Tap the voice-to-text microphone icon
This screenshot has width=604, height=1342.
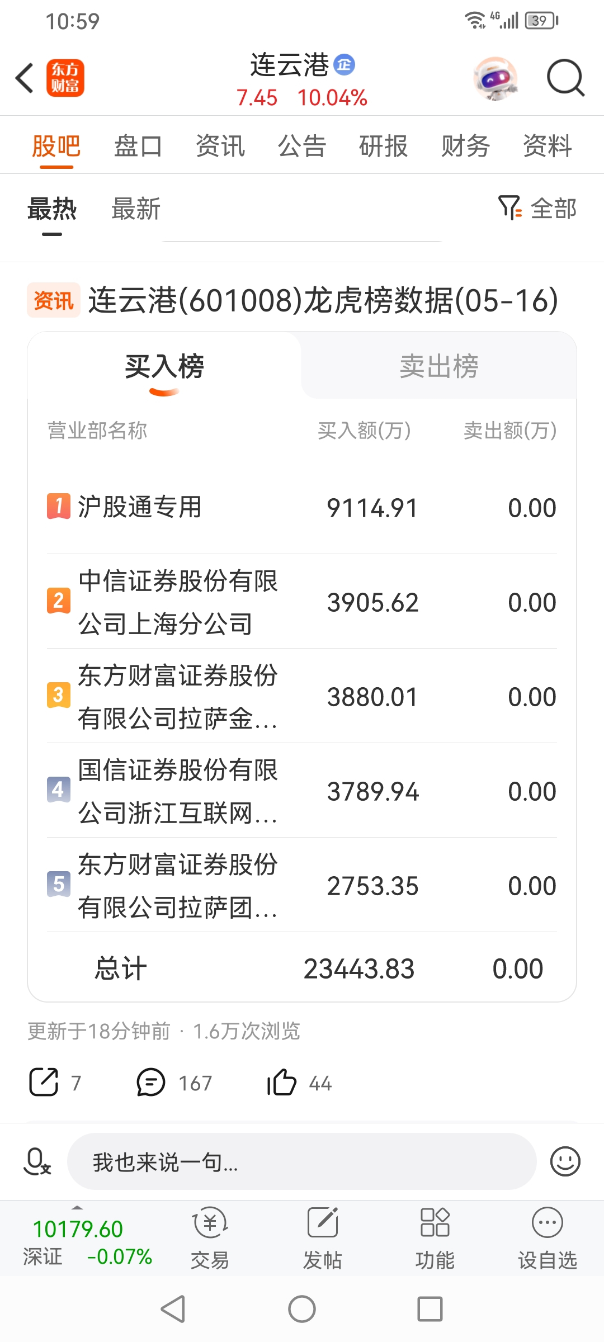tap(37, 1162)
